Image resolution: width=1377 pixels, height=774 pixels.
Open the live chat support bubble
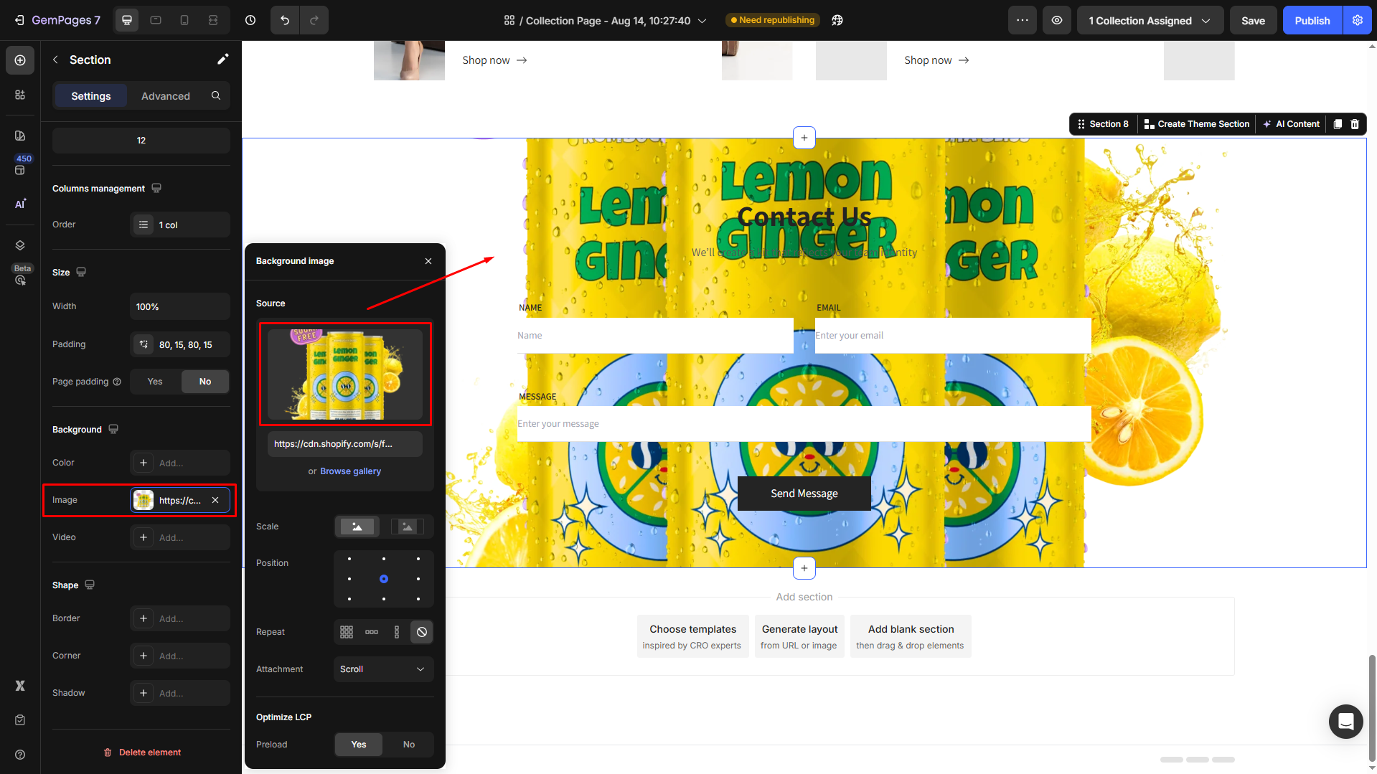tap(1345, 721)
